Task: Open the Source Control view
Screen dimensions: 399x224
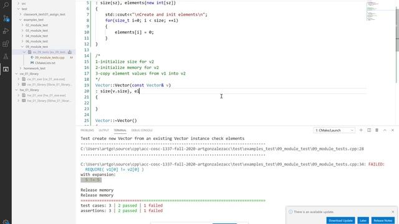Action: point(6,18)
